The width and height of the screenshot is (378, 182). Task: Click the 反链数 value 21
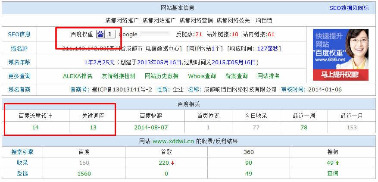click(199, 34)
